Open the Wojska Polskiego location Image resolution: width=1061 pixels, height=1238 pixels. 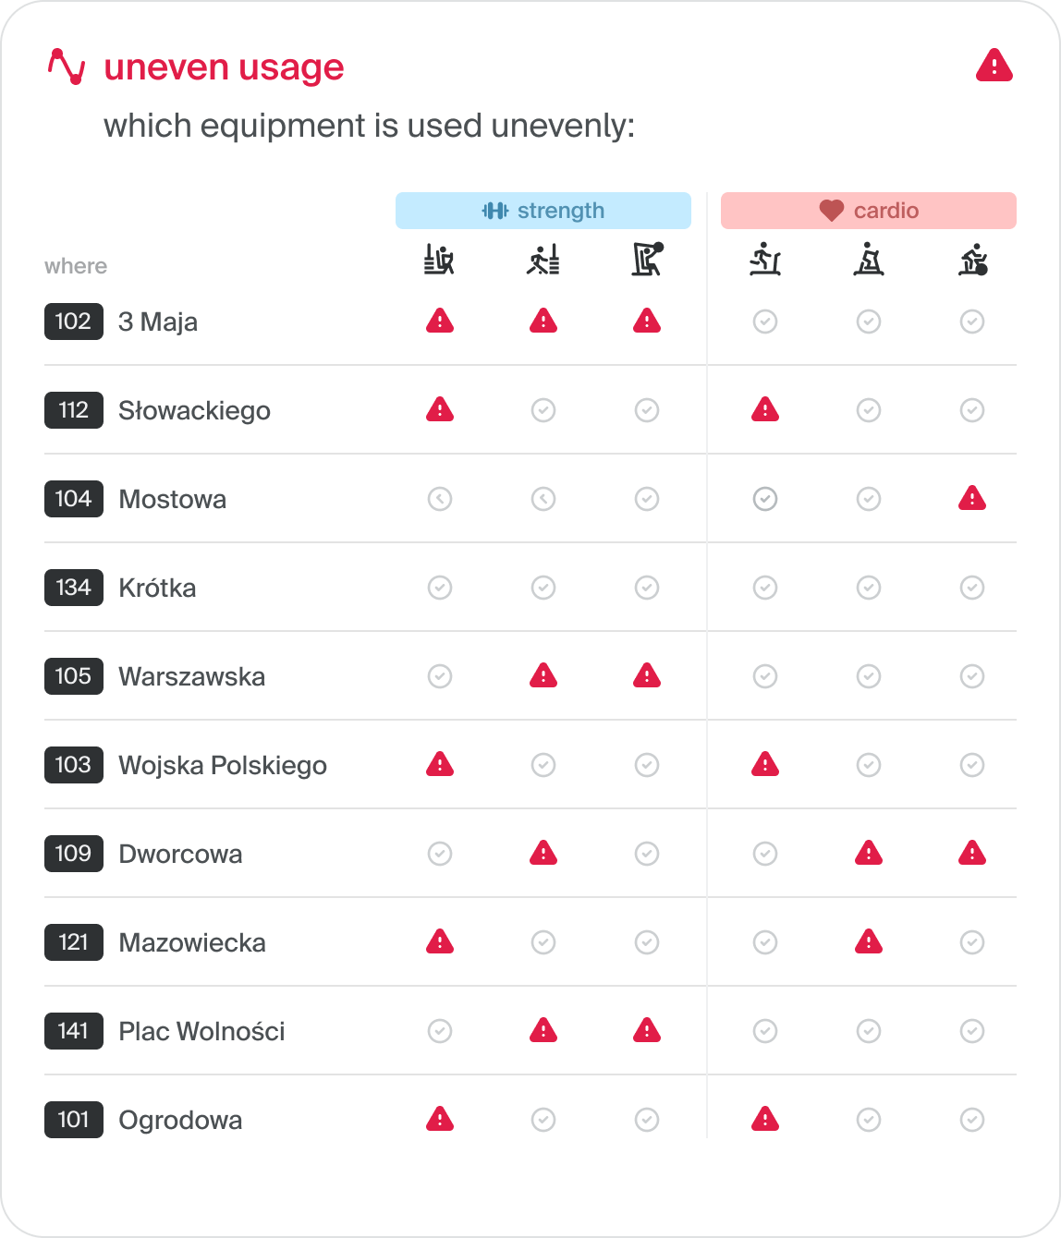(x=223, y=765)
